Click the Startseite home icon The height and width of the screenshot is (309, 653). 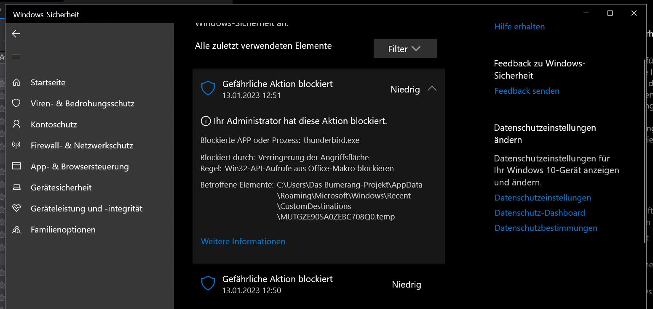16,82
